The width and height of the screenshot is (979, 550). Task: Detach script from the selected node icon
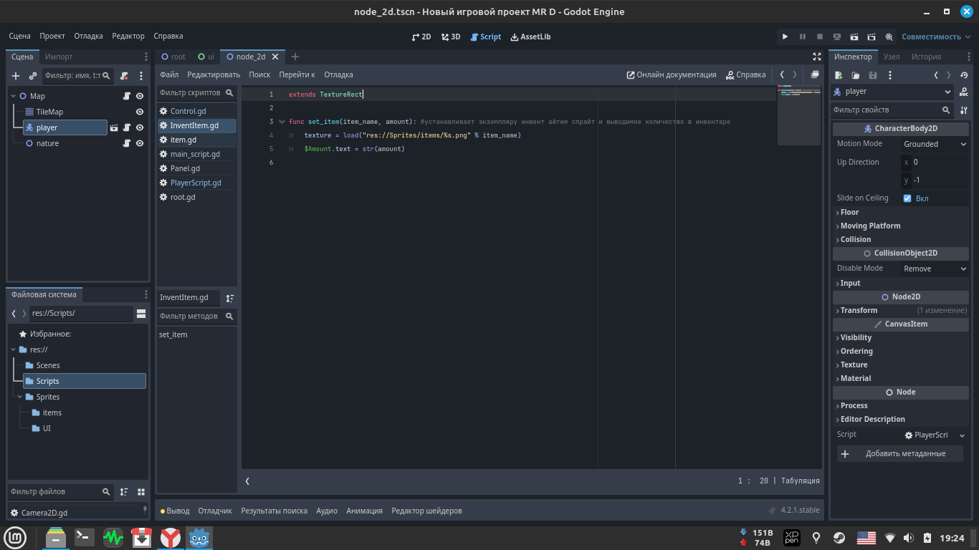click(x=124, y=75)
